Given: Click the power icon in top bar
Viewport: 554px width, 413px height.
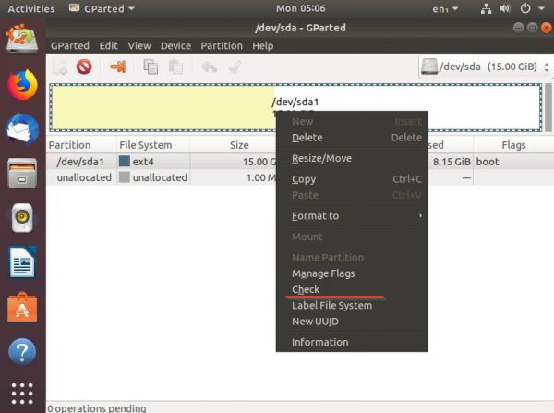Looking at the screenshot, I should point(525,8).
